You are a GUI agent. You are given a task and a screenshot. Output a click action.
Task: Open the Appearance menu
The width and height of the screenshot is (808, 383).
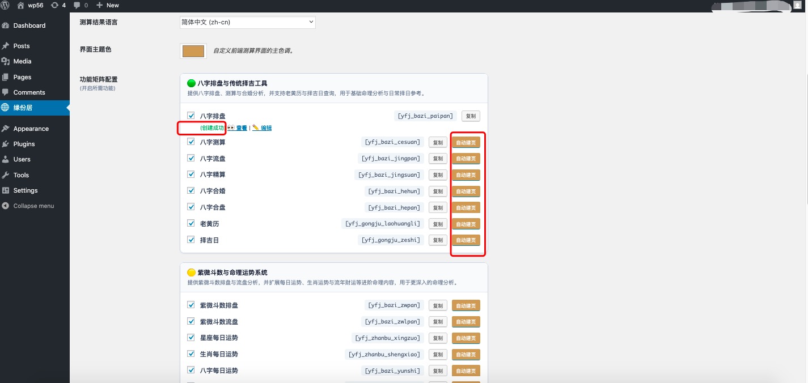coord(35,129)
